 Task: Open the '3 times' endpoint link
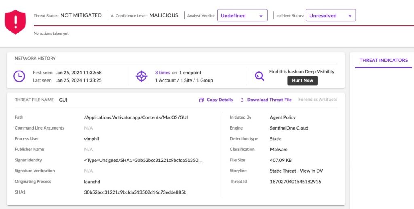[163, 73]
